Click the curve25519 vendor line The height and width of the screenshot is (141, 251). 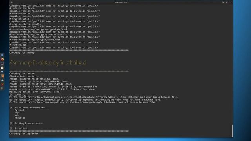coord(35,40)
